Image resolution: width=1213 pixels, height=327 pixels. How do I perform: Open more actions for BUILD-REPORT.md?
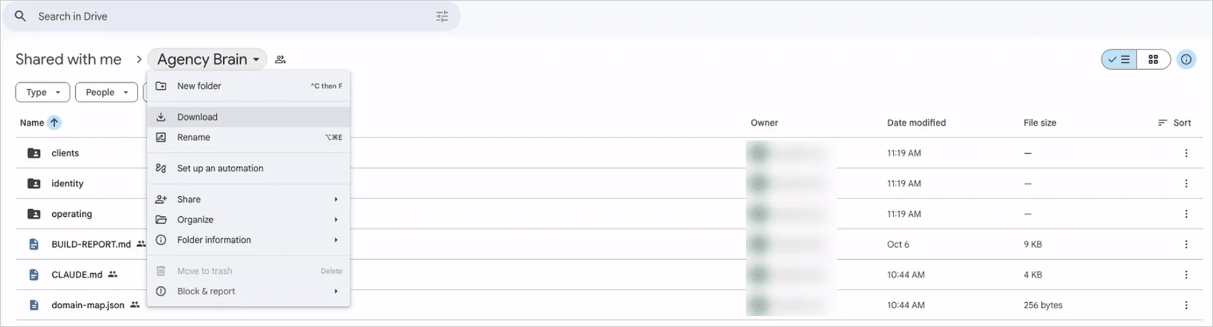pos(1186,244)
